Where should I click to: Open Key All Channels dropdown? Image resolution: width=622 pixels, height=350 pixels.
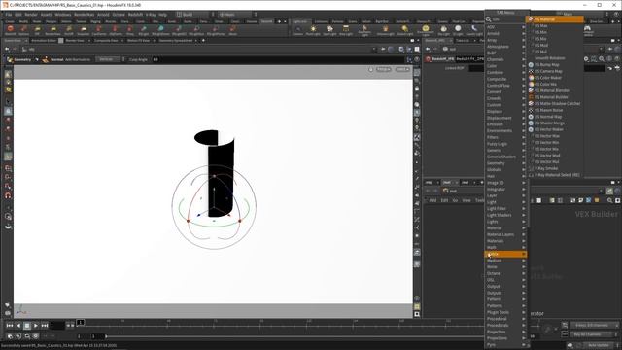pos(594,334)
